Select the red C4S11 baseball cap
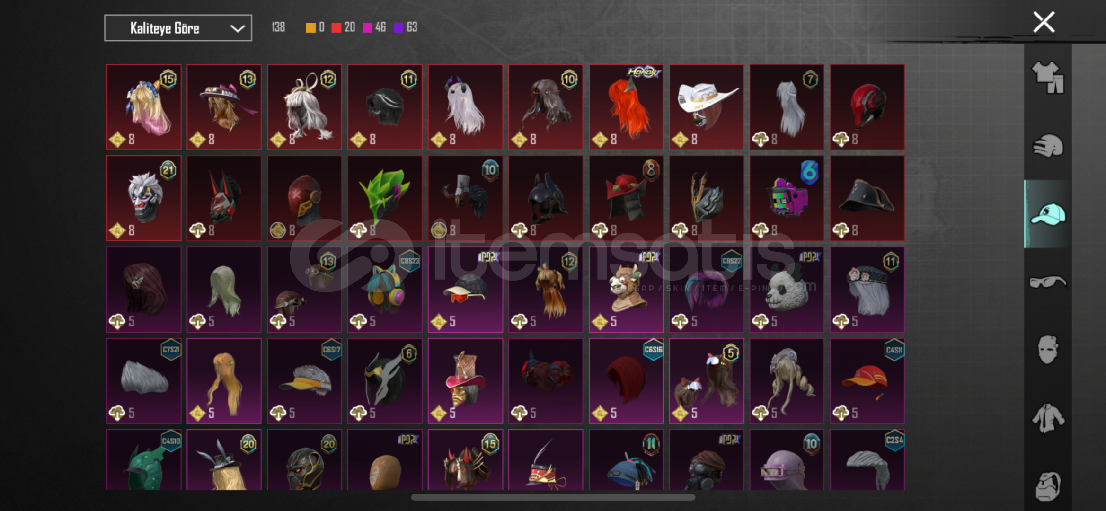Image resolution: width=1106 pixels, height=511 pixels. pos(867,381)
